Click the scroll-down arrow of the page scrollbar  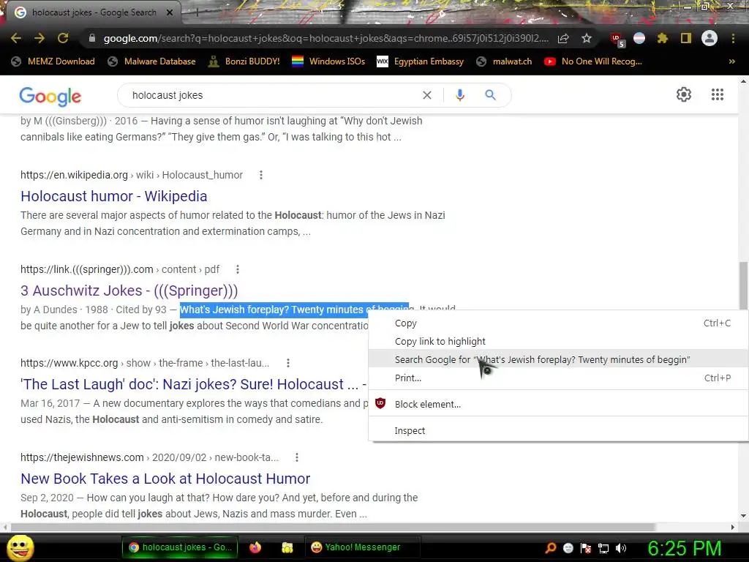(743, 516)
